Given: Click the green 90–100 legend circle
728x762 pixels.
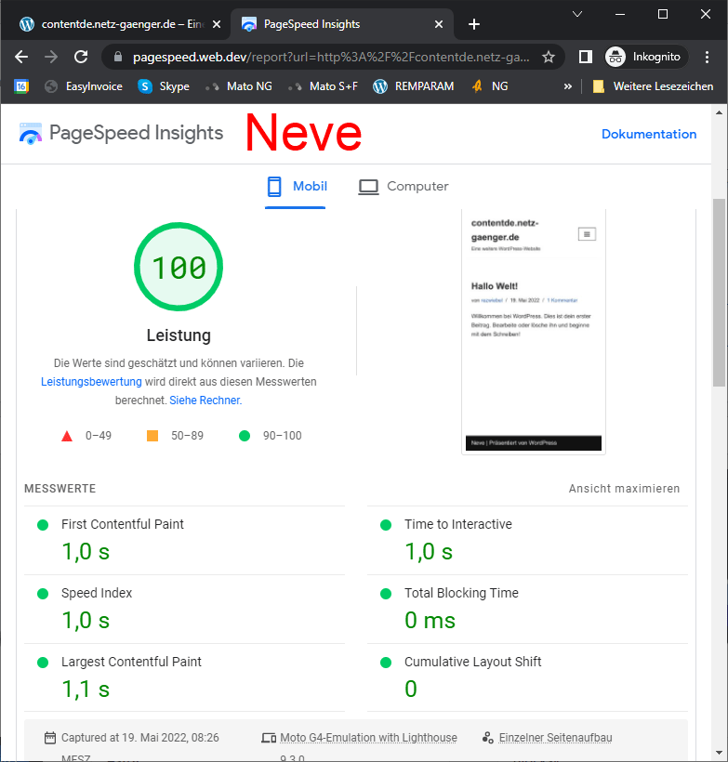Looking at the screenshot, I should point(245,436).
